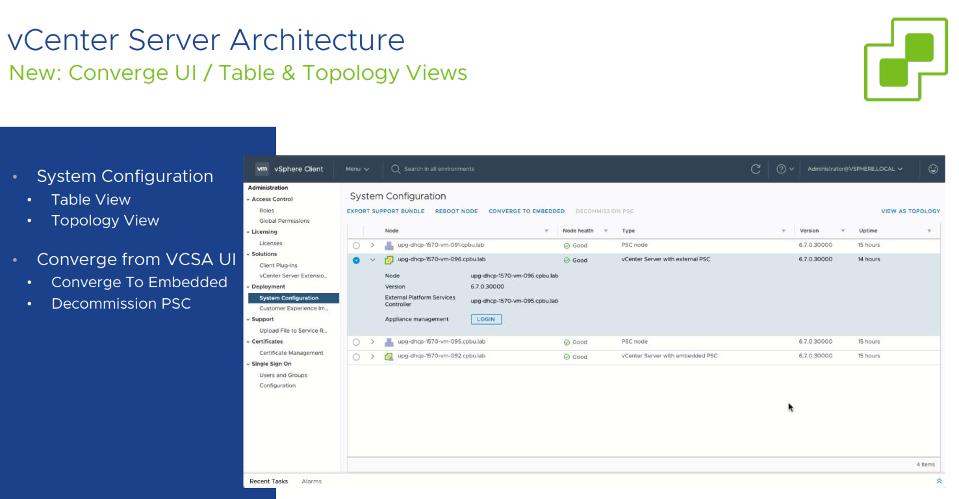
Task: Open Roles in the sidebar
Action: coord(266,211)
